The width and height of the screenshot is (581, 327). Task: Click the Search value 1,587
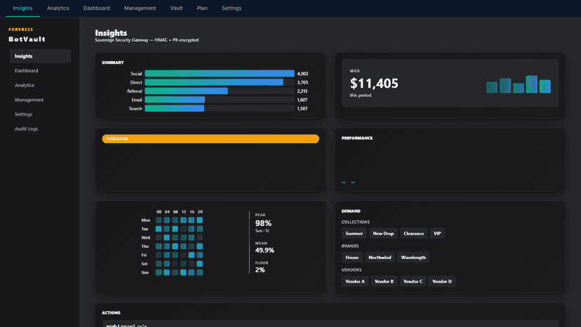pyautogui.click(x=302, y=109)
